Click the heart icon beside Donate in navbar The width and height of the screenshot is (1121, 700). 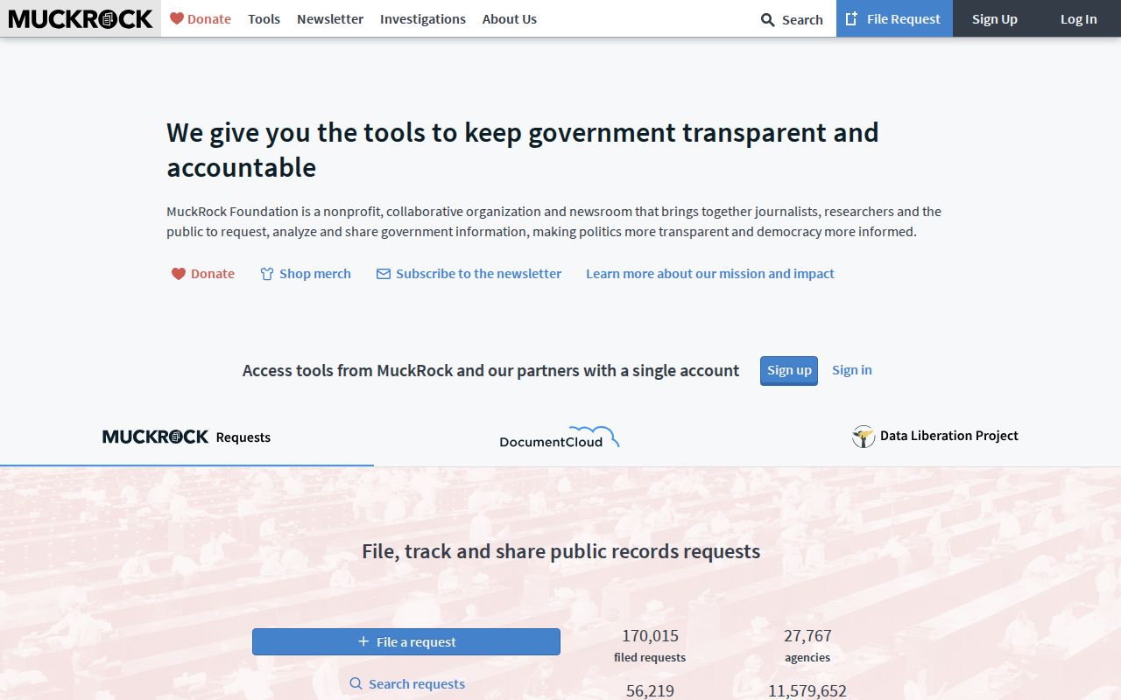[177, 18]
